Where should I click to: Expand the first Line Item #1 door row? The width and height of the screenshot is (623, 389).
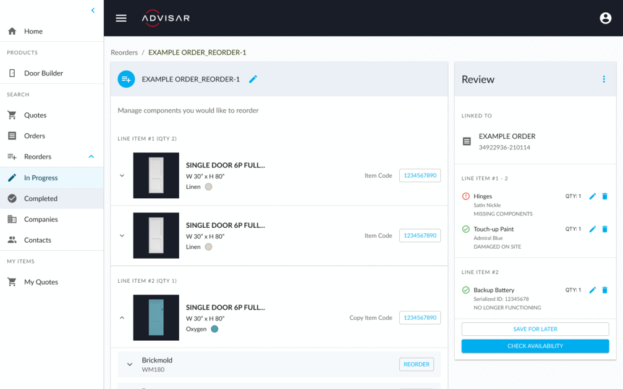[x=122, y=175]
